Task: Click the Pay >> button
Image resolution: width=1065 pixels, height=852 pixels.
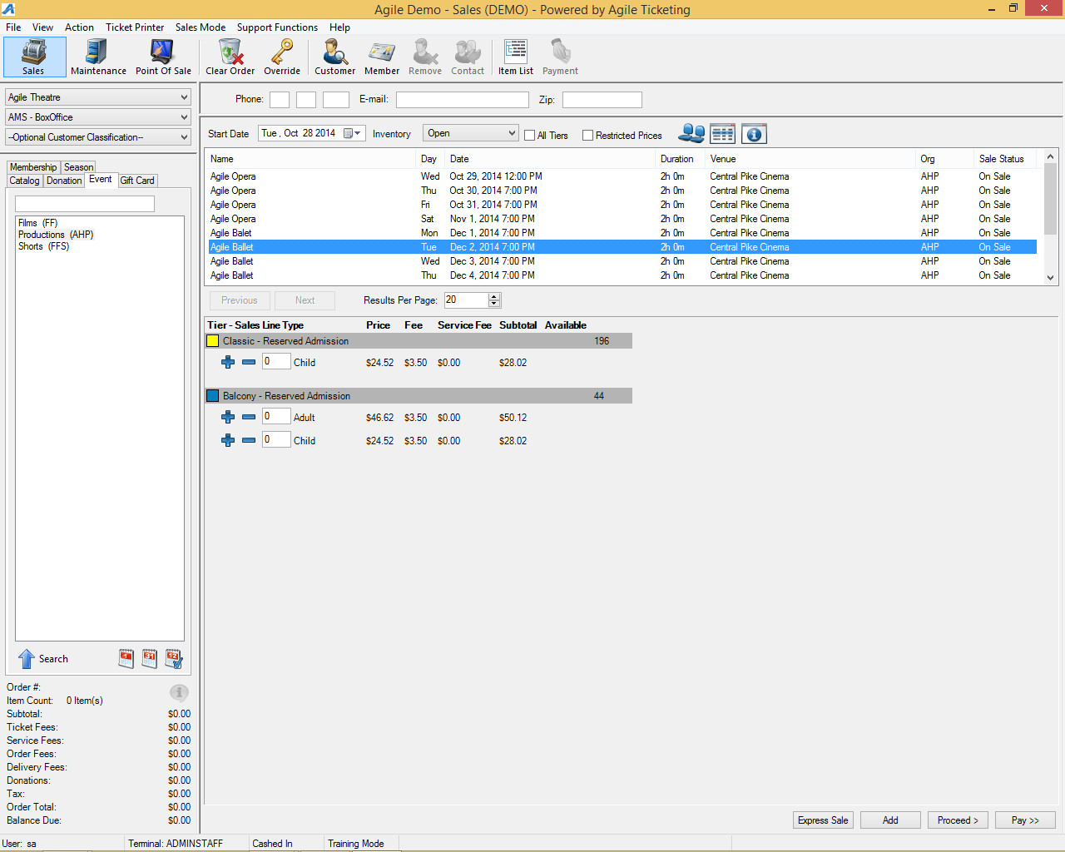Action: [x=1025, y=820]
